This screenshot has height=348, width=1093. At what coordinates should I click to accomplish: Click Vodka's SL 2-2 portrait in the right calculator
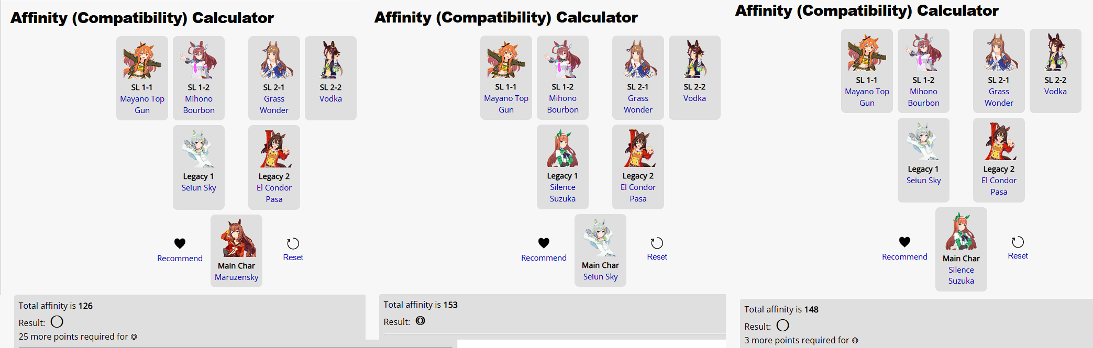1055,53
